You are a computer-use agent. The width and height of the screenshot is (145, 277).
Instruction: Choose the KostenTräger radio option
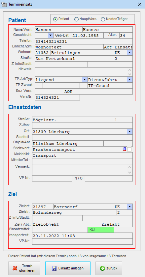click(x=103, y=19)
